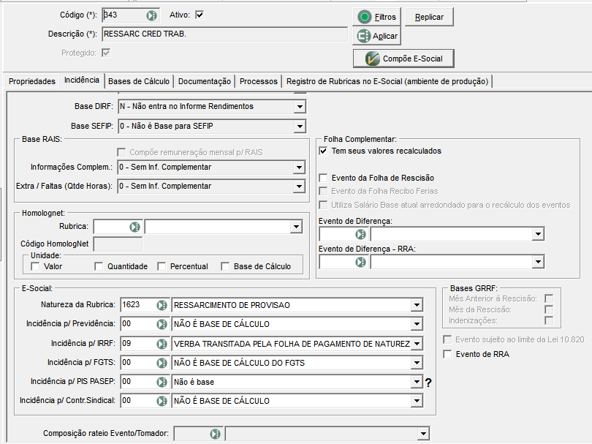Enable Evento da Folha de Rescisão checkbox
Image resolution: width=592 pixels, height=444 pixels.
[x=323, y=178]
